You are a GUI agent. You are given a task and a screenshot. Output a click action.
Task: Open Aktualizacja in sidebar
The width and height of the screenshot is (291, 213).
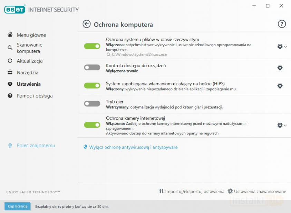pos(29,61)
